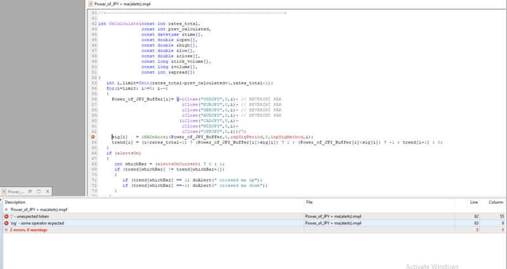Click the red icon beside ';' unexpected token

click(6, 216)
